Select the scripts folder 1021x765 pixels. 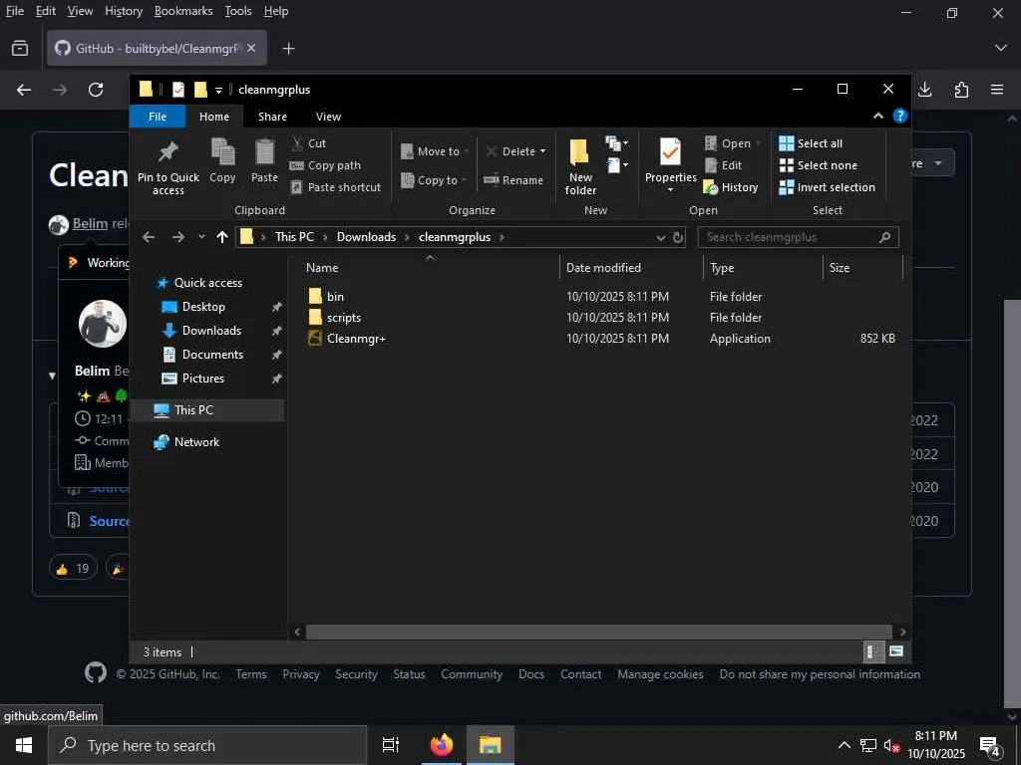tap(344, 318)
